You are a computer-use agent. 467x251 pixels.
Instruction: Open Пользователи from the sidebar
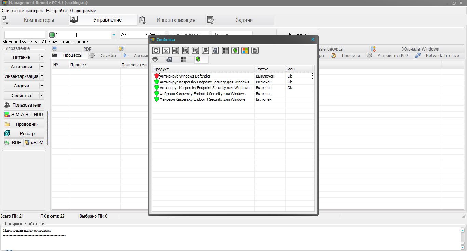pos(24,105)
